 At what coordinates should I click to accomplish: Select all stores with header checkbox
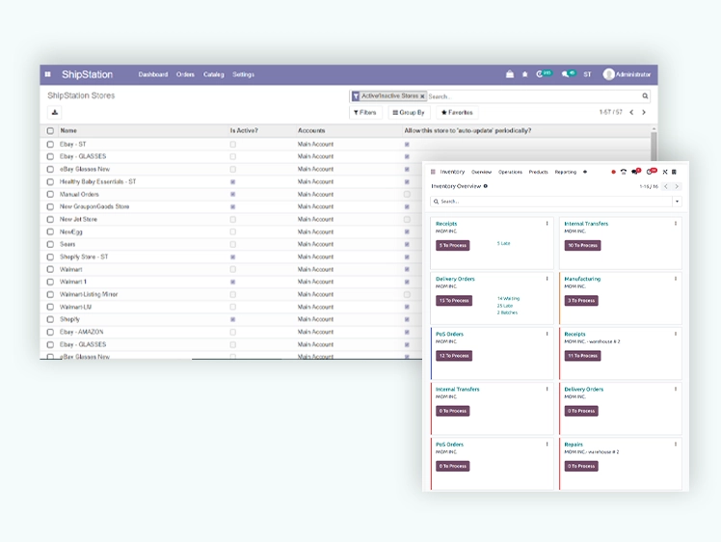50,130
